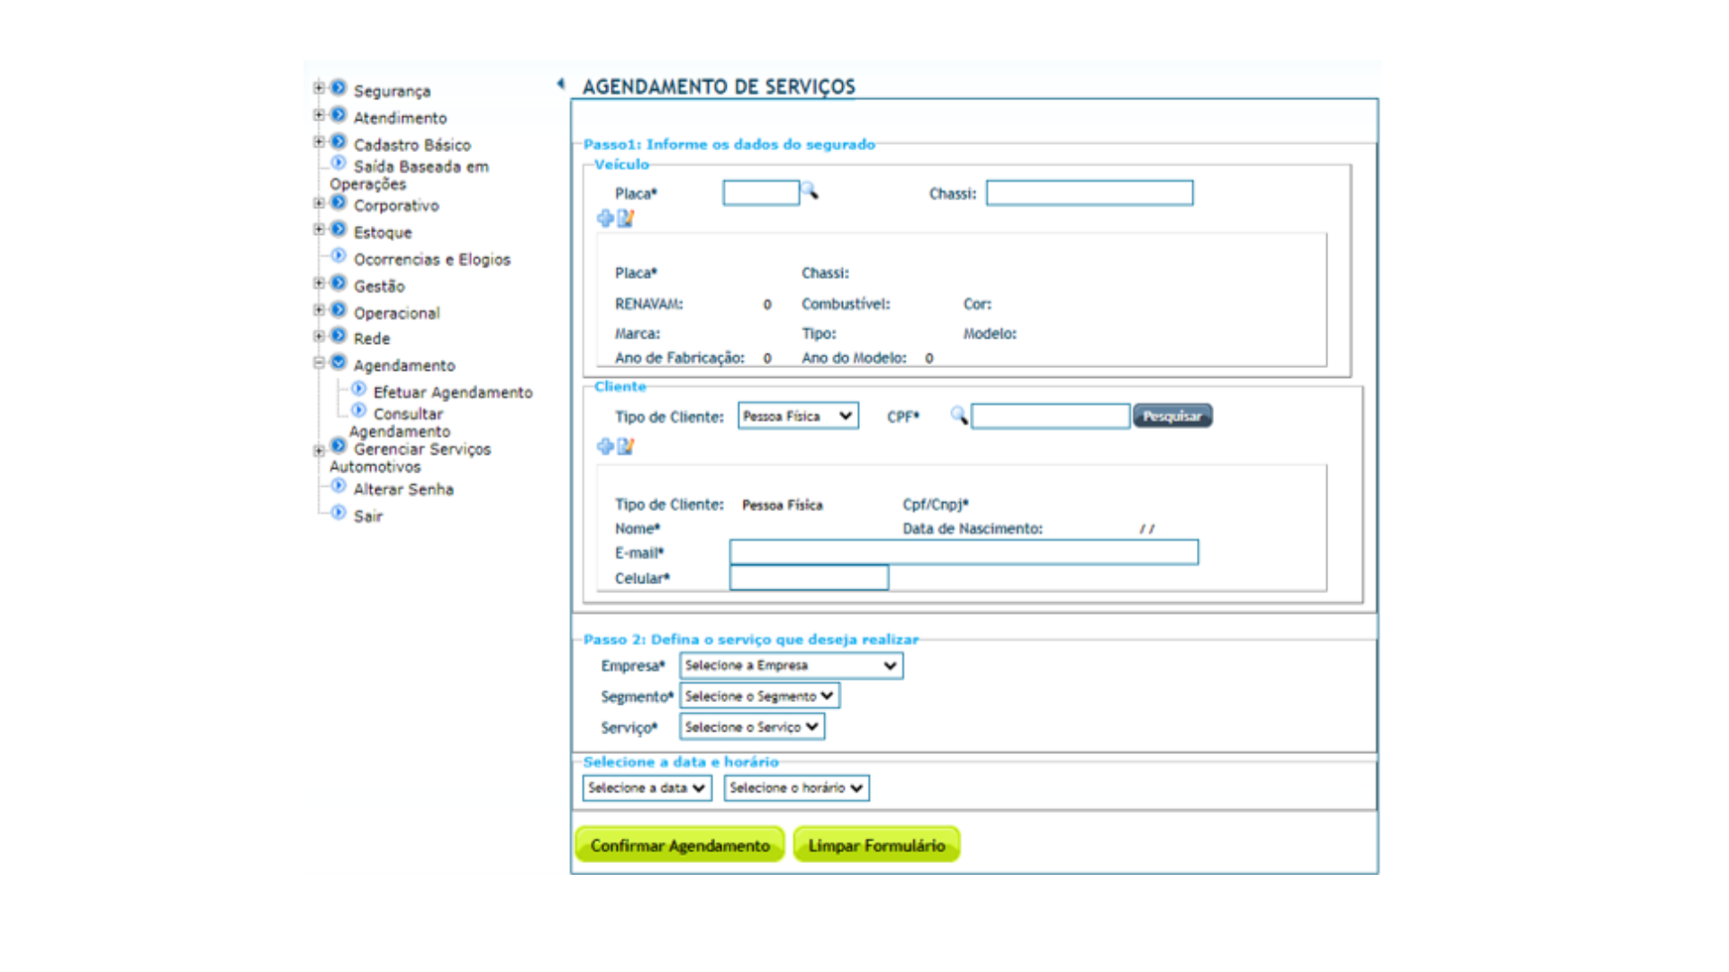
Task: Expand the Gerenciar Serviços Automotivos node
Action: (319, 451)
